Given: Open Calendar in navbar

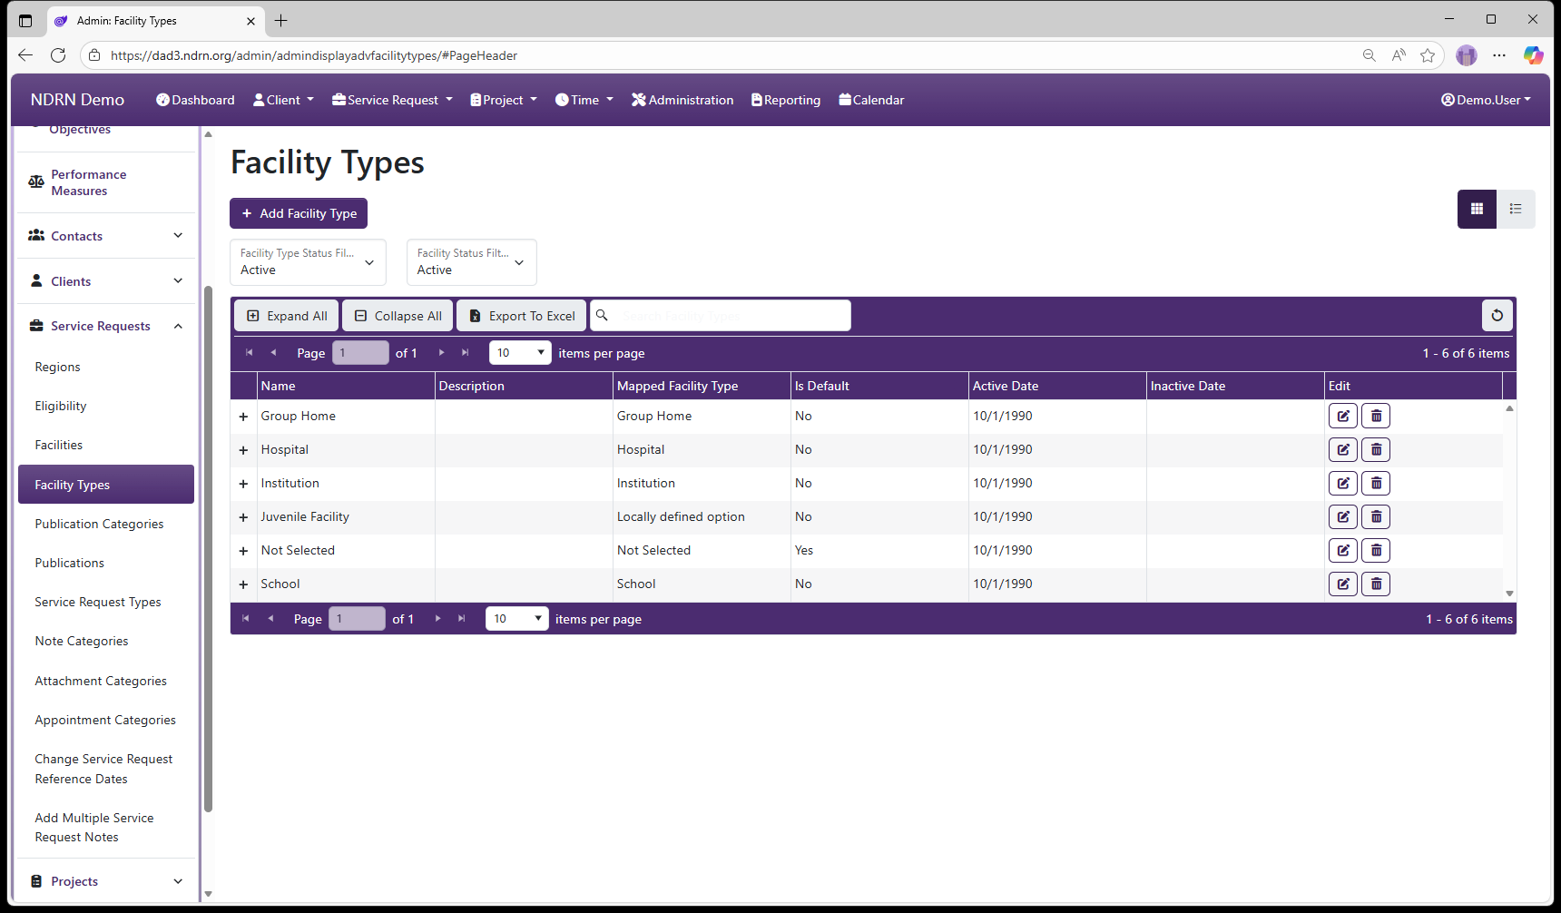Looking at the screenshot, I should pyautogui.click(x=871, y=100).
